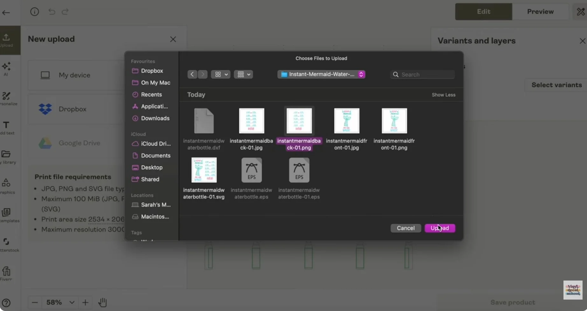
Task: Switch to the Edit tab
Action: pyautogui.click(x=484, y=12)
